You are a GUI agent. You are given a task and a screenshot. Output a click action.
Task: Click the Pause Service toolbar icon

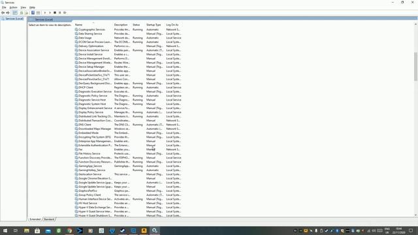pos(59,13)
